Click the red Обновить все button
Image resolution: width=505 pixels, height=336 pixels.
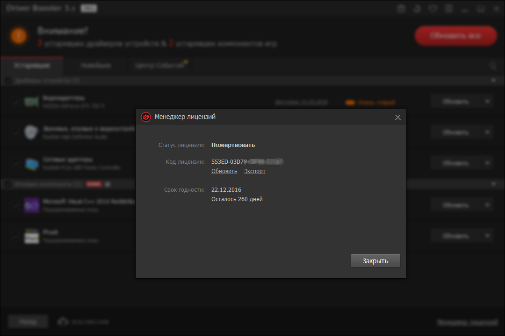pyautogui.click(x=455, y=36)
